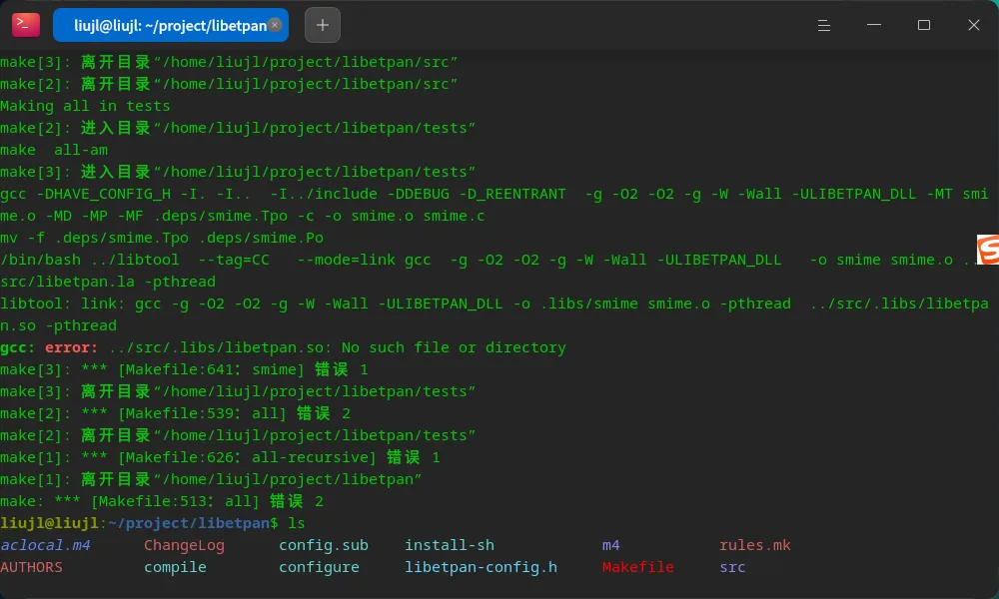The width and height of the screenshot is (999, 599).
Task: Click file name AUTHORS
Action: tap(31, 567)
